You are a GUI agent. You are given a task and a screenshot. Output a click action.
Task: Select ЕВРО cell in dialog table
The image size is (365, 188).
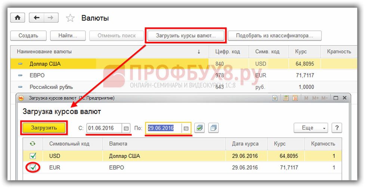tap(164, 167)
